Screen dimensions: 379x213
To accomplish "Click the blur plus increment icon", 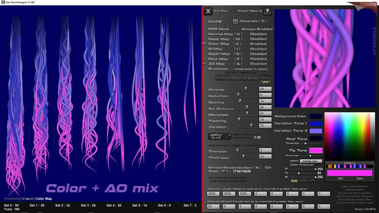I will [x=229, y=135].
